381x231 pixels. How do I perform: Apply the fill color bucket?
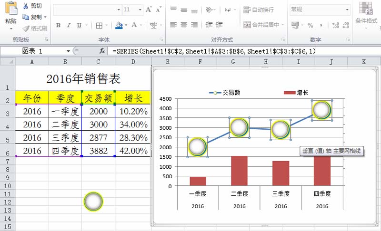(119, 25)
